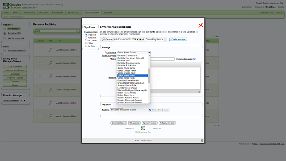Dismiss the modal using the gray footer X
The height and width of the screenshot is (161, 286).
[x=202, y=140]
